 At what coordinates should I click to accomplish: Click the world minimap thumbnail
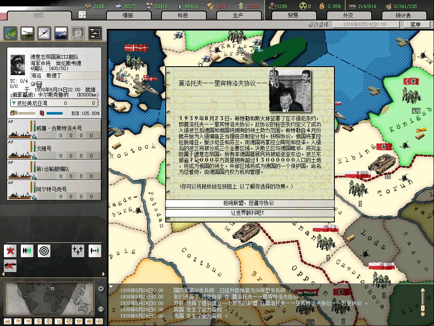pos(49,299)
